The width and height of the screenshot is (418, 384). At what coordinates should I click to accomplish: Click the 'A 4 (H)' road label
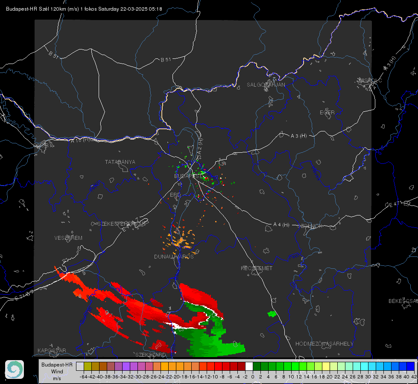coord(281,225)
